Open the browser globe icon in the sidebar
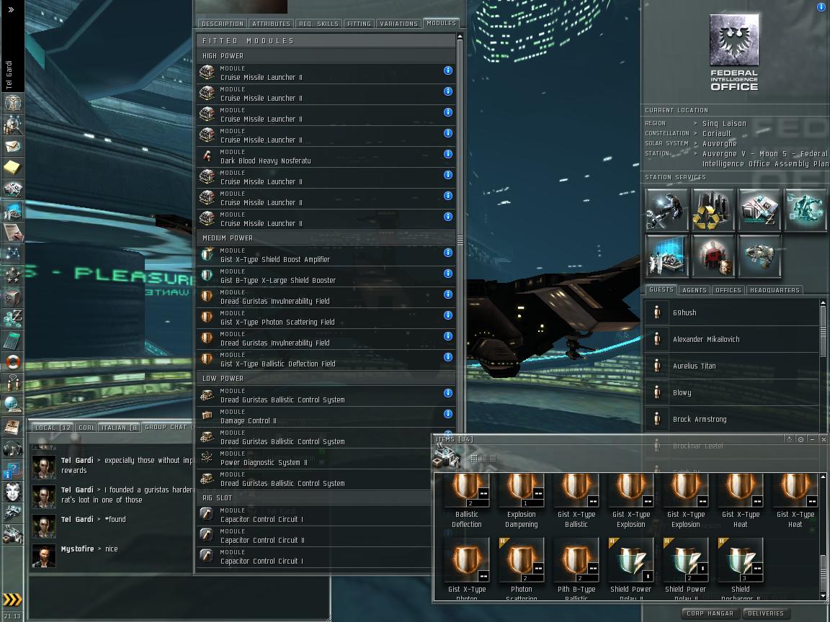The height and width of the screenshot is (622, 830). 13,405
